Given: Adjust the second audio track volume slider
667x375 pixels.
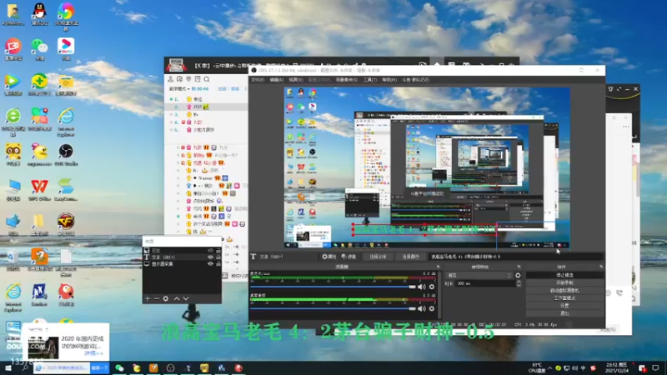Looking at the screenshot, I should click(x=333, y=308).
